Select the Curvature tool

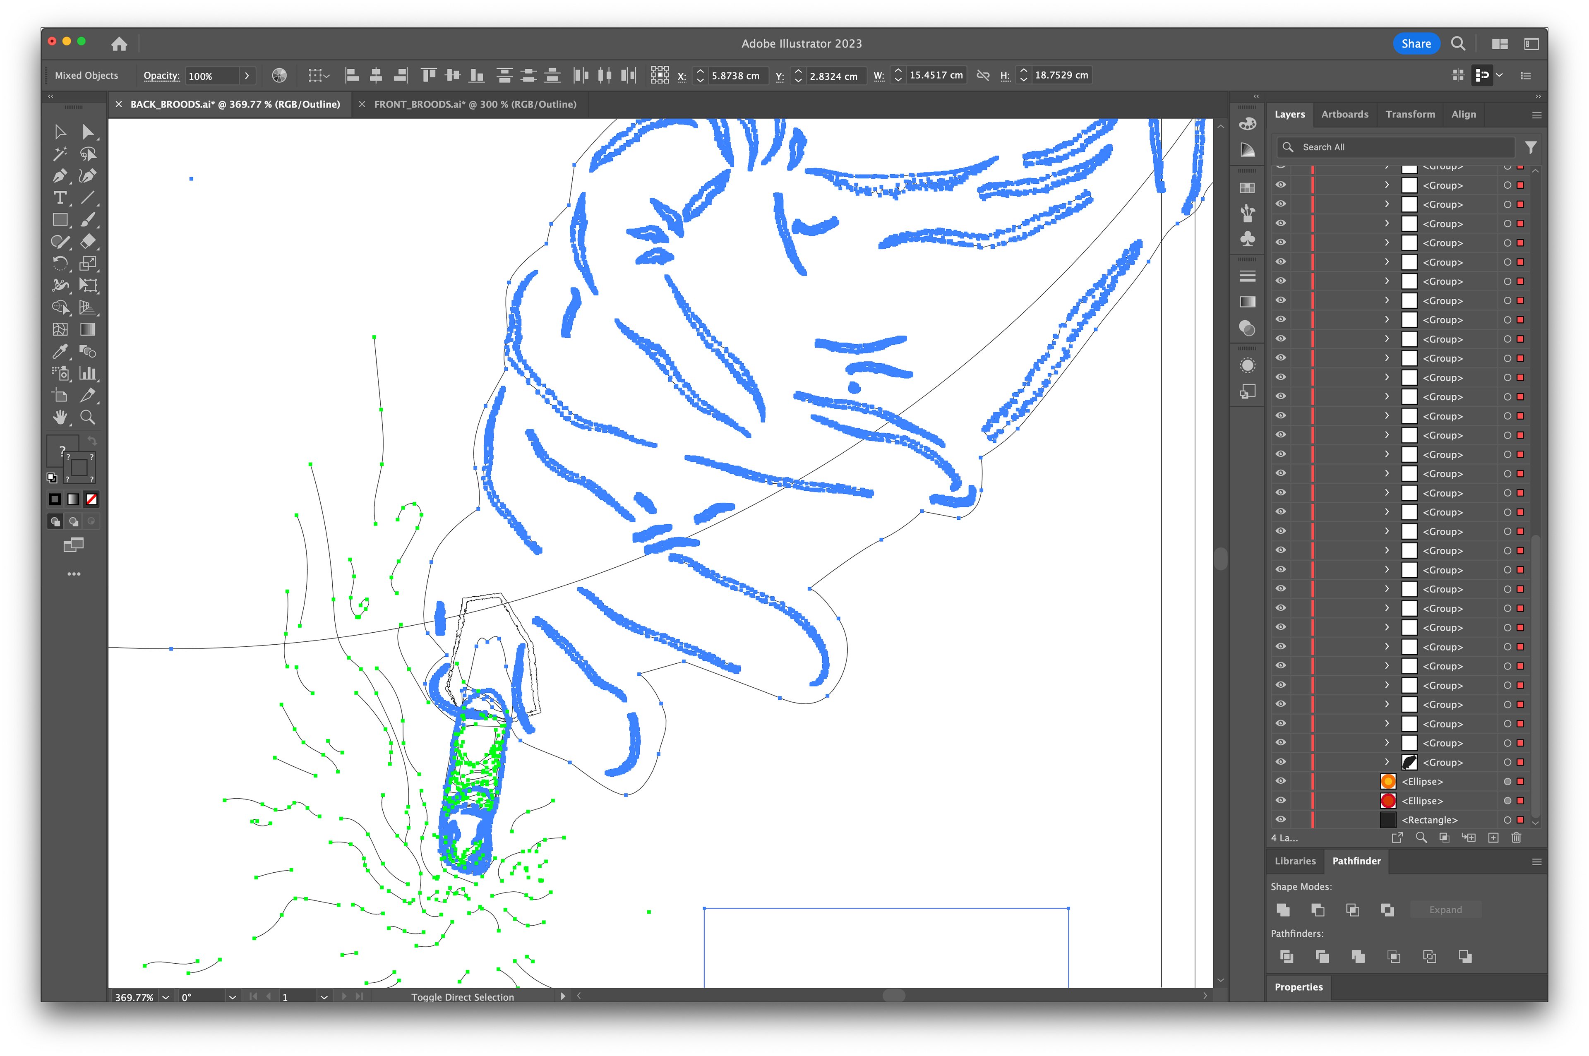tap(88, 176)
